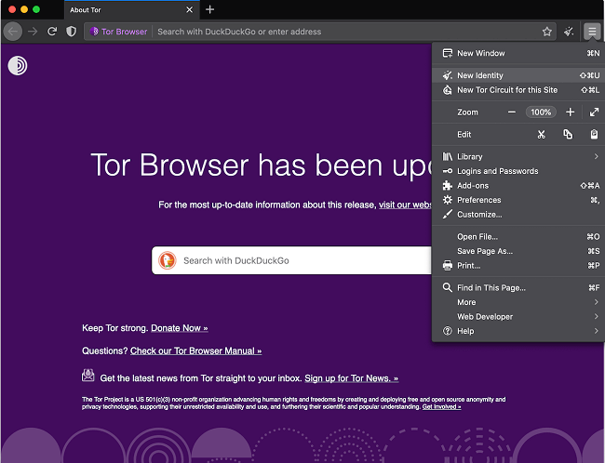Close the About Tor tab
The height and width of the screenshot is (463, 605).
point(190,9)
